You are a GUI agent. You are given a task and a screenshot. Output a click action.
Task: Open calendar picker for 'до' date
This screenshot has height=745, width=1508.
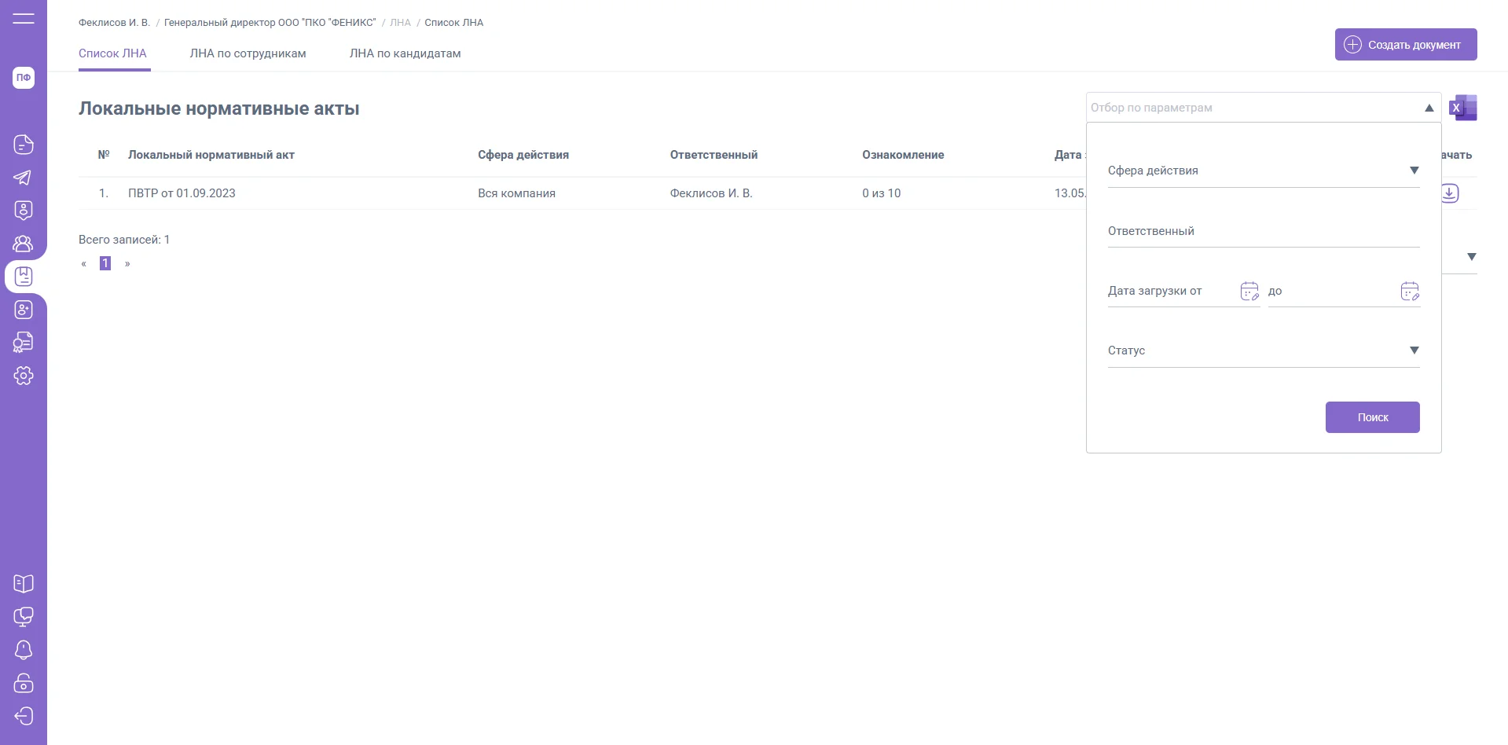pyautogui.click(x=1410, y=292)
